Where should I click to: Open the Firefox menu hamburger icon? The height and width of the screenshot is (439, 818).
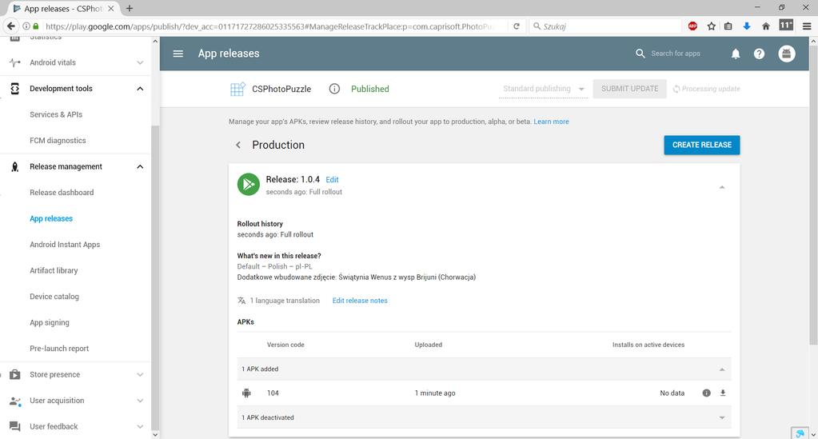click(x=807, y=26)
